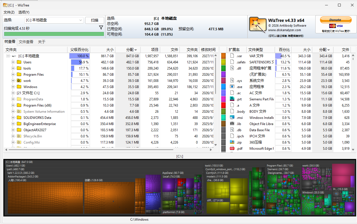Click the .lib Object File Library icon
Viewport: 357px width, 224px height.
(x=232, y=123)
